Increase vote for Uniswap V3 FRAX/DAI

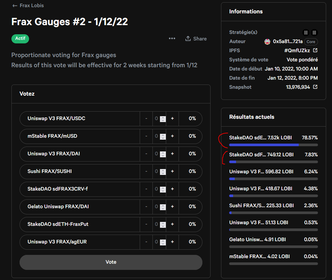[x=172, y=154]
